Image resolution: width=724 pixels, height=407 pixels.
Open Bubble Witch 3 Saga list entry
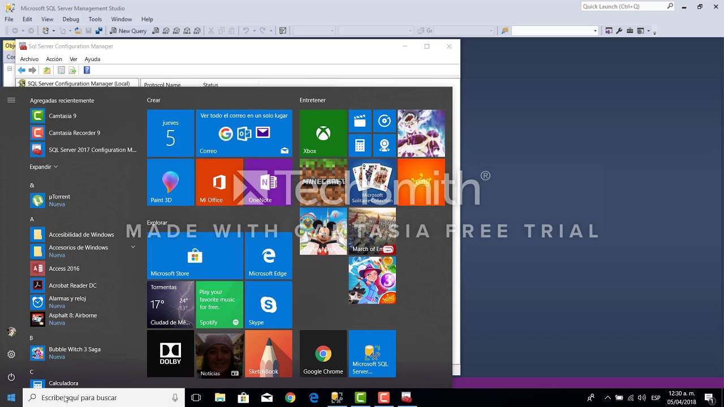[x=84, y=353]
